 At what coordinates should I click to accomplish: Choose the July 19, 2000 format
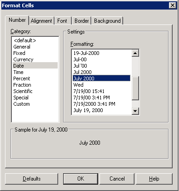(x=101, y=110)
